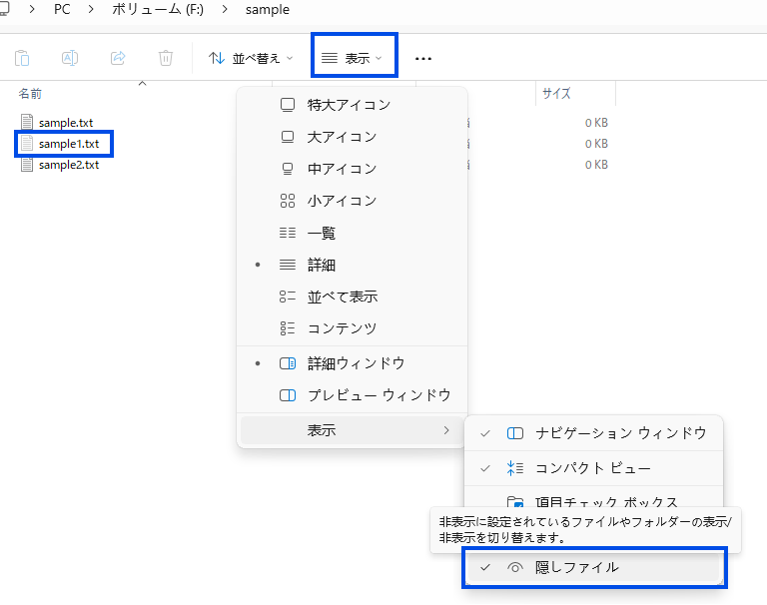This screenshot has height=605, width=767.
Task: Click 0 KB size of sample2.txt
Action: click(596, 165)
